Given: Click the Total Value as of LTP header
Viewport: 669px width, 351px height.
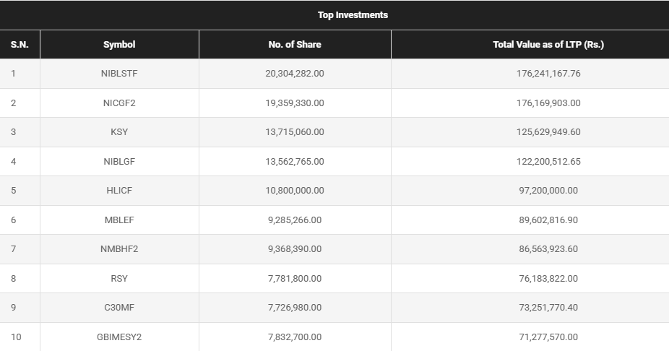Looking at the screenshot, I should point(548,44).
